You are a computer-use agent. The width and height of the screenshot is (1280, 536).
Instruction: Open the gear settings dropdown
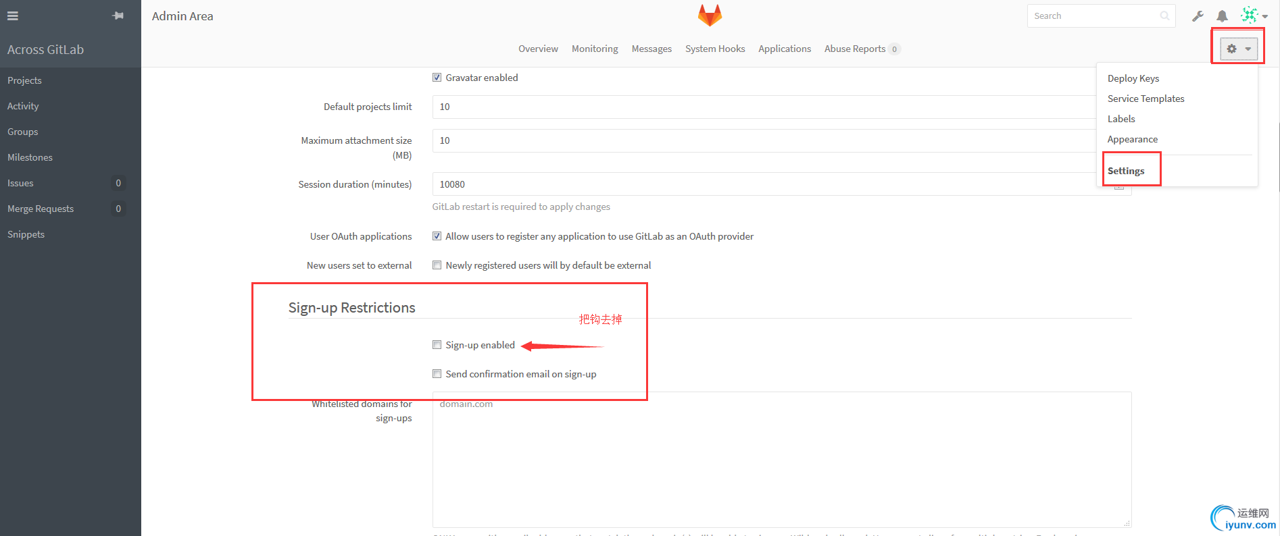1239,49
